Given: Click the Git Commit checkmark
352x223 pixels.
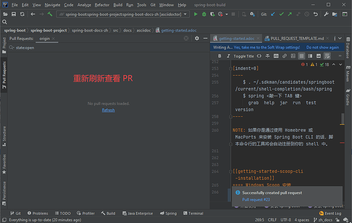Looking at the screenshot, I should tap(281, 14).
